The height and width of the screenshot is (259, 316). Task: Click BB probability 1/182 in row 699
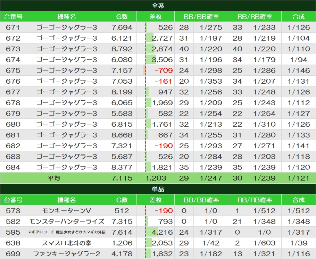coord(211,254)
